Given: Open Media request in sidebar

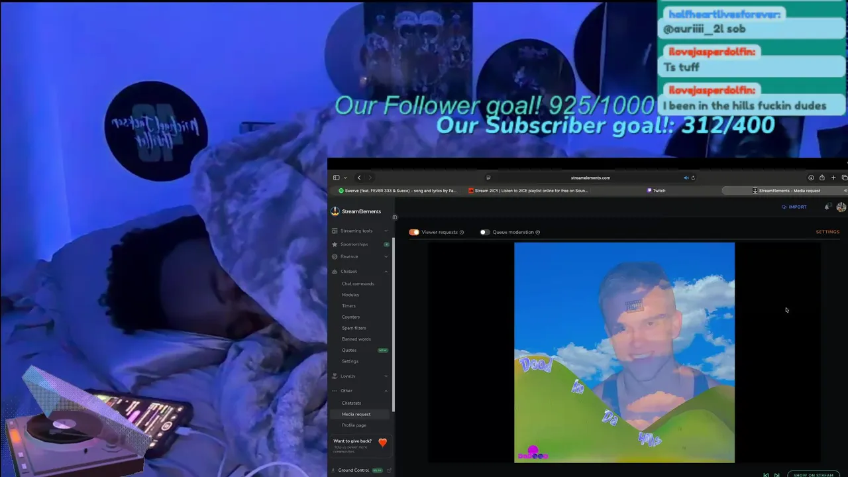Looking at the screenshot, I should [360, 414].
